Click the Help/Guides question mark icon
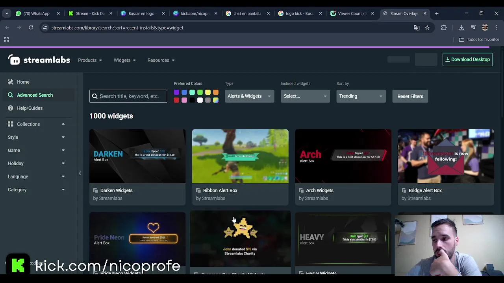The height and width of the screenshot is (283, 504). coord(11,108)
